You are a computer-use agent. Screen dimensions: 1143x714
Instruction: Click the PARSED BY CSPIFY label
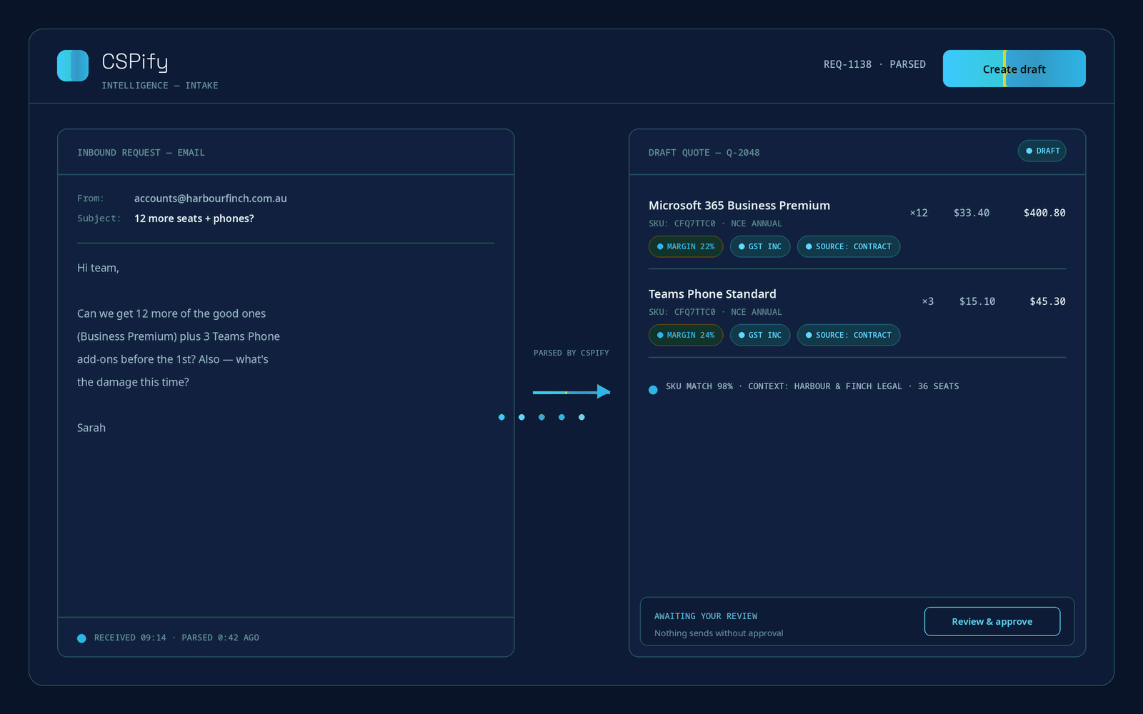click(x=571, y=353)
